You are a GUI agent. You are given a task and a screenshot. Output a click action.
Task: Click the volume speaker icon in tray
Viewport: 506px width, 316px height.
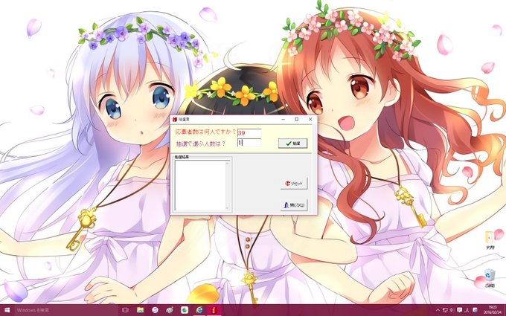452,310
